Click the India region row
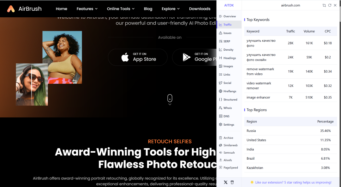Viewport: 341px width, 187px height. pyautogui.click(x=290, y=149)
